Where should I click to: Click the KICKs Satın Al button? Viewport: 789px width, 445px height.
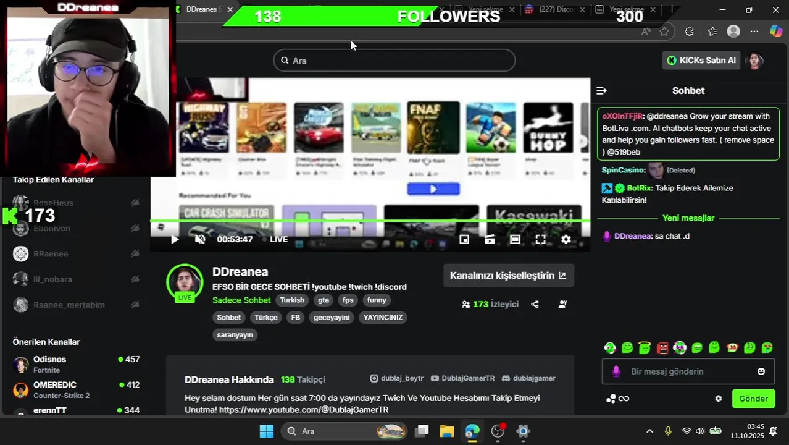point(701,60)
